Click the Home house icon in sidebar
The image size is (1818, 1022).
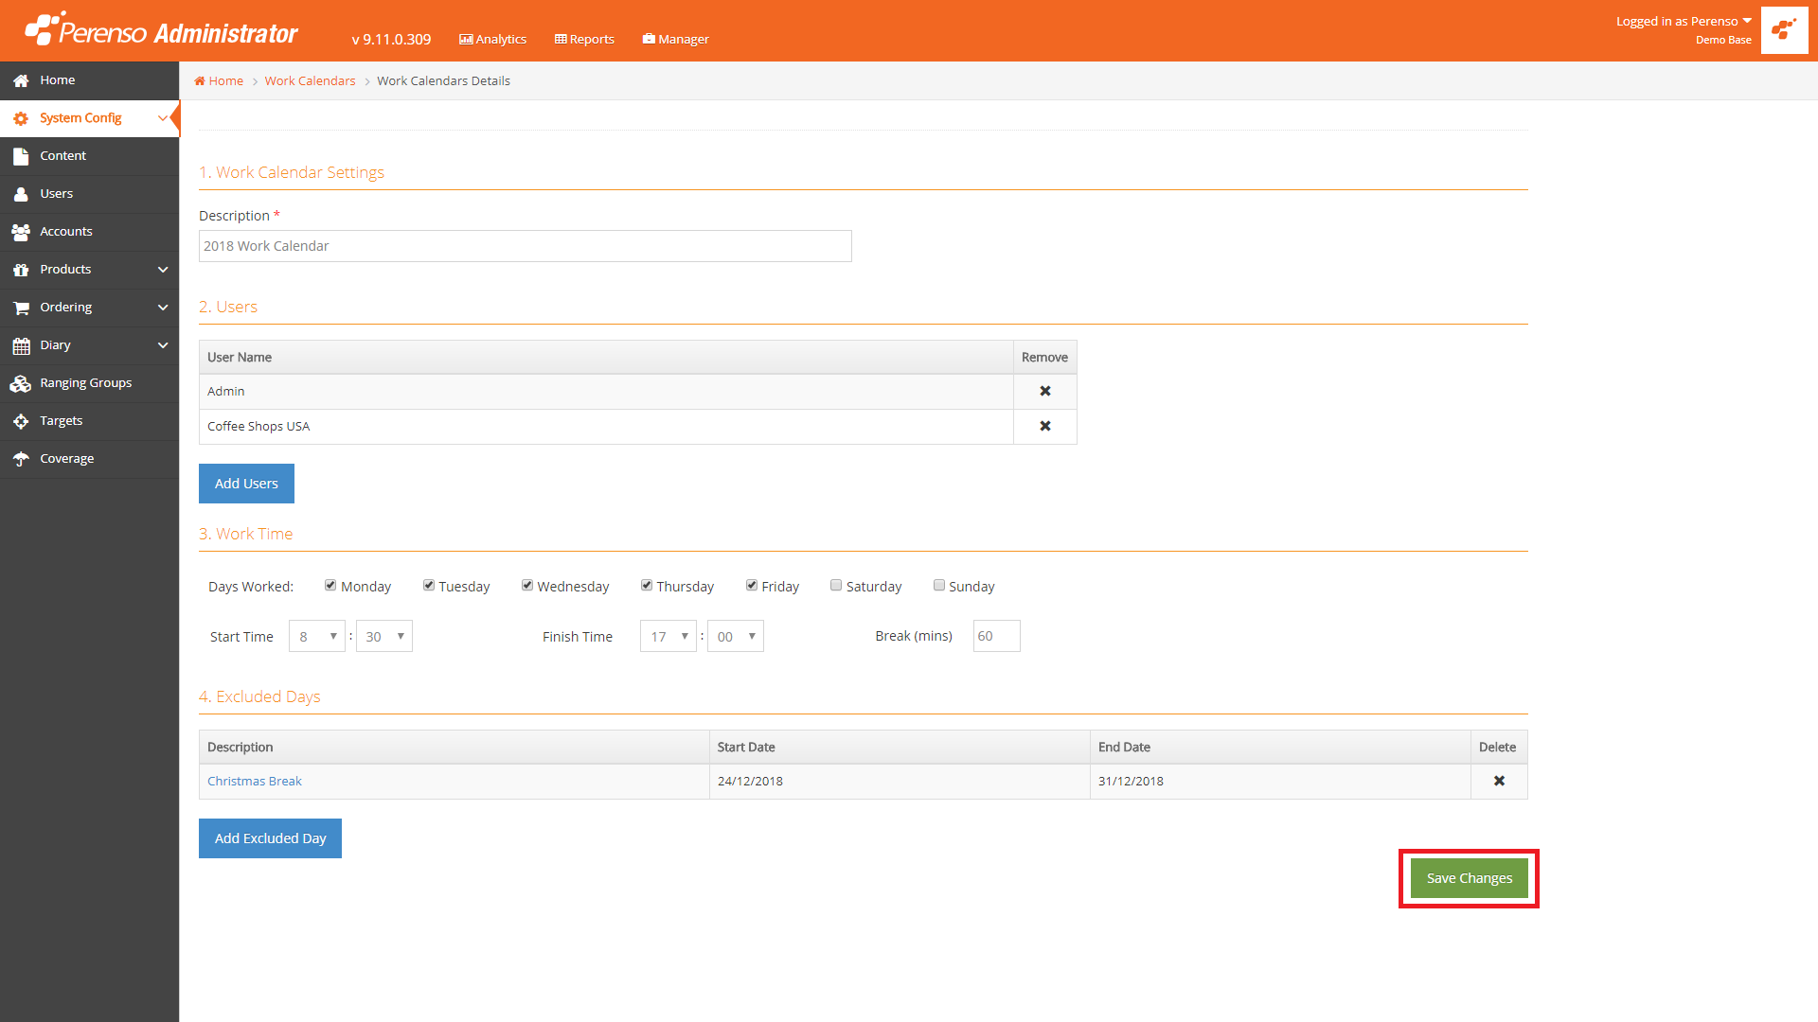coord(21,81)
